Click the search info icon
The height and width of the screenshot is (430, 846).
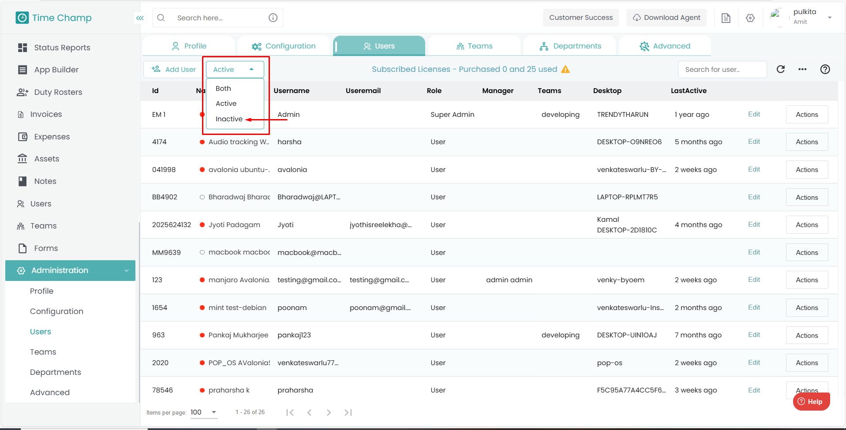[x=273, y=18]
